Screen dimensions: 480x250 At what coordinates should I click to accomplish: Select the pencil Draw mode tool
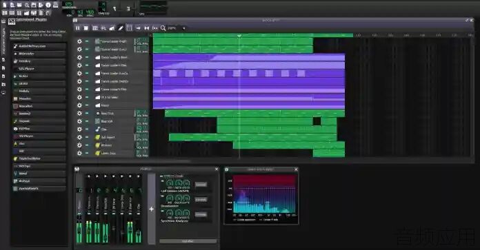coord(121,28)
